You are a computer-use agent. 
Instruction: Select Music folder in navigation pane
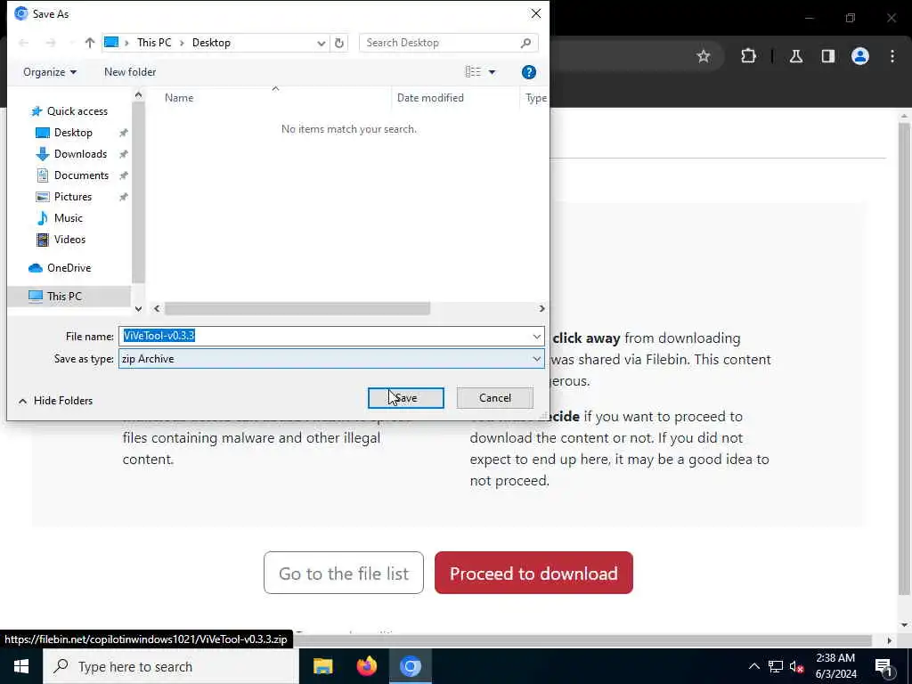click(x=68, y=218)
